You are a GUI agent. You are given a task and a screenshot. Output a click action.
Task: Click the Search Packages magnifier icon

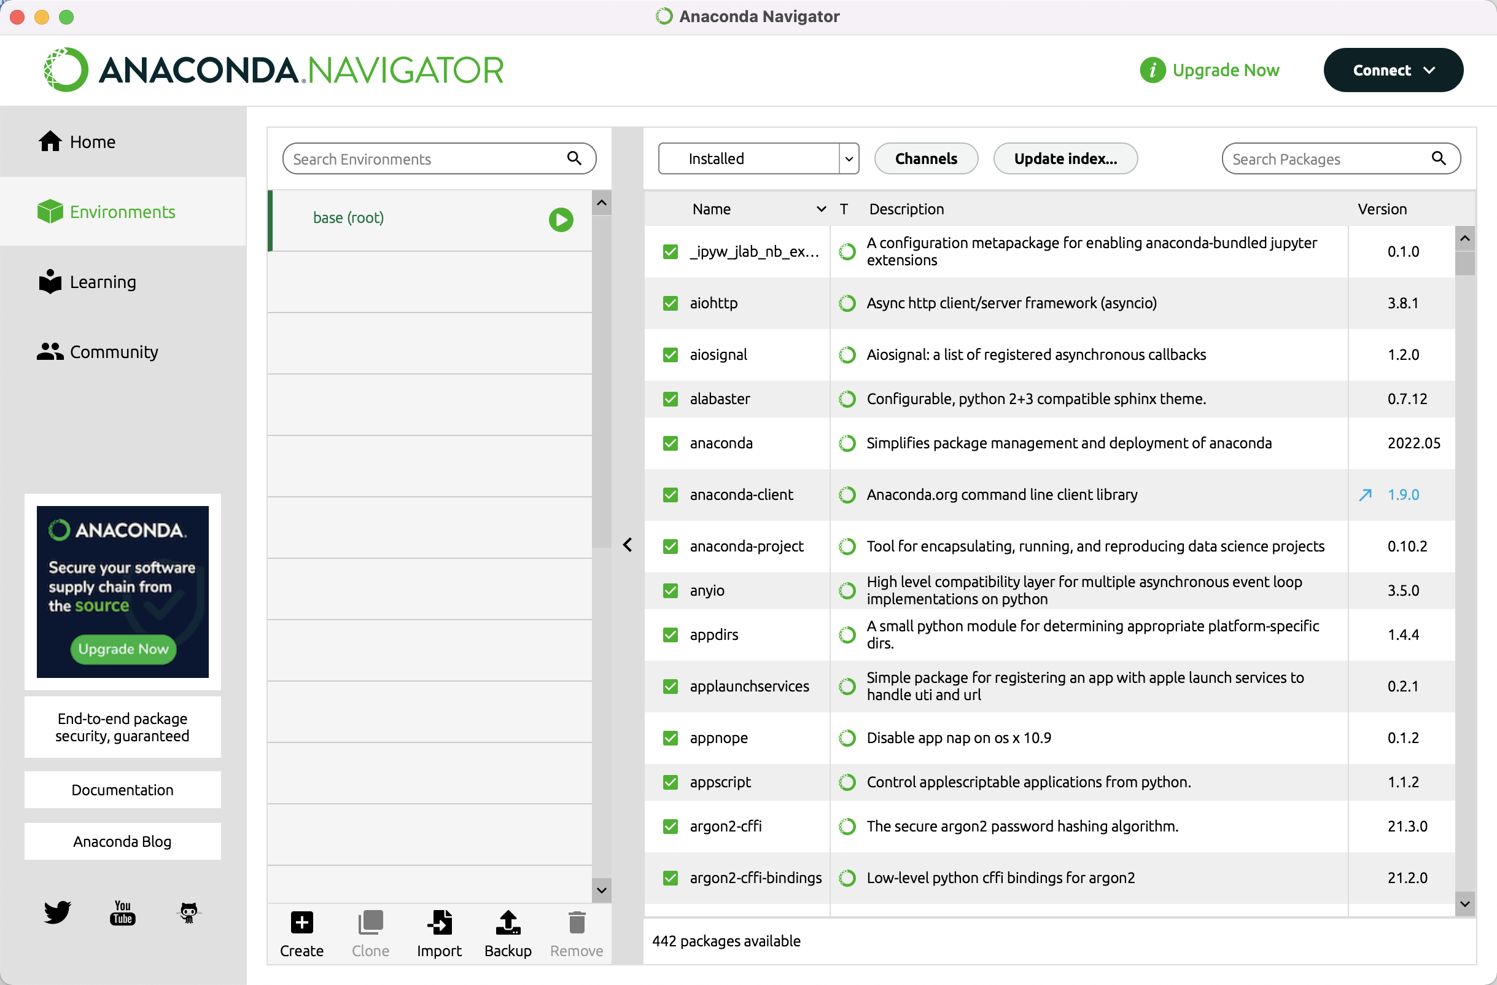1439,158
